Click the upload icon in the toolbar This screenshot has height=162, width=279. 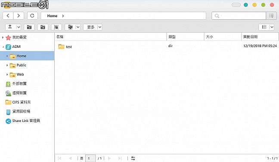click(10, 27)
